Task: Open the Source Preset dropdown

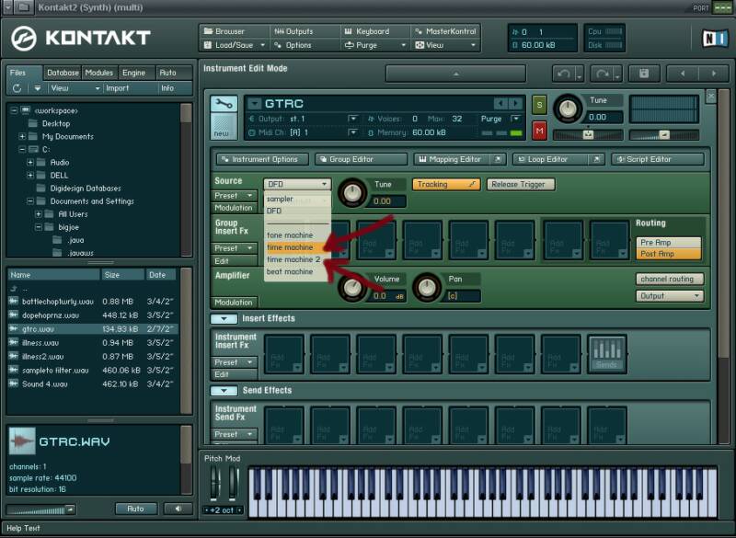Action: [x=234, y=196]
